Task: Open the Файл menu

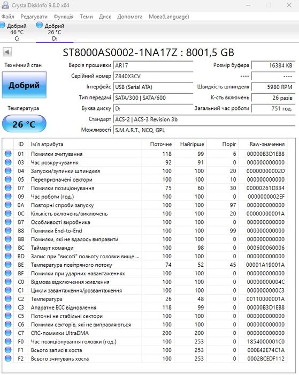Action: coord(8,17)
